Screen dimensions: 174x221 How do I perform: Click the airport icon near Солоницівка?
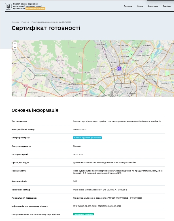pyautogui.click(x=36, y=84)
